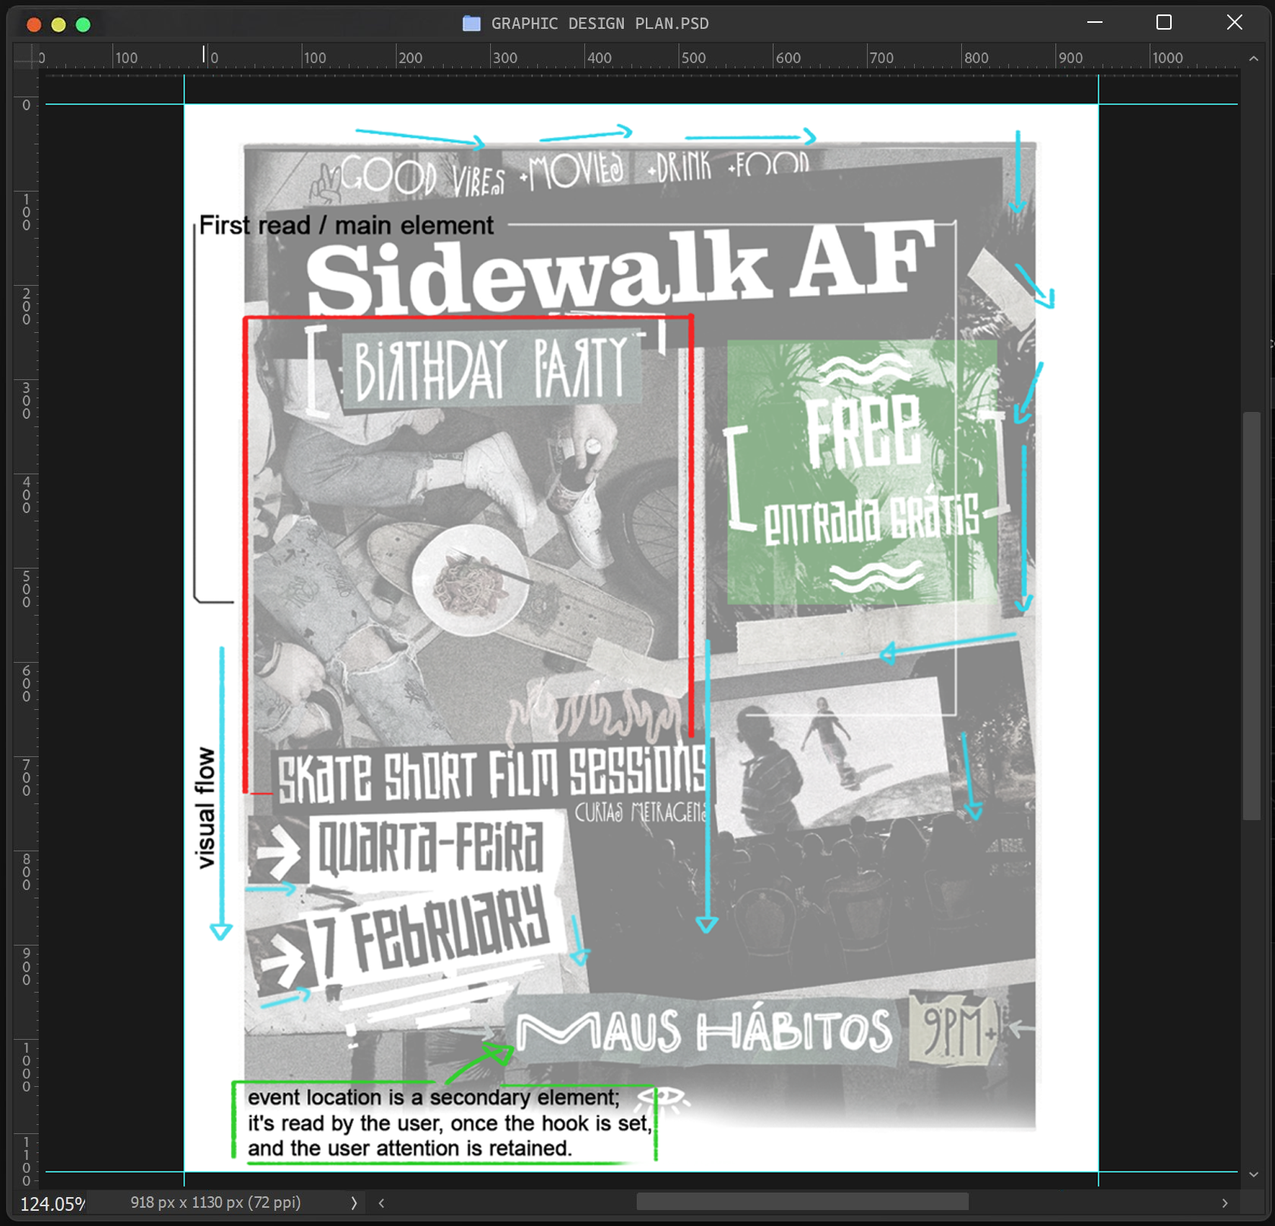Image resolution: width=1275 pixels, height=1226 pixels.
Task: Minimize the window using the dash button
Action: click(1095, 23)
